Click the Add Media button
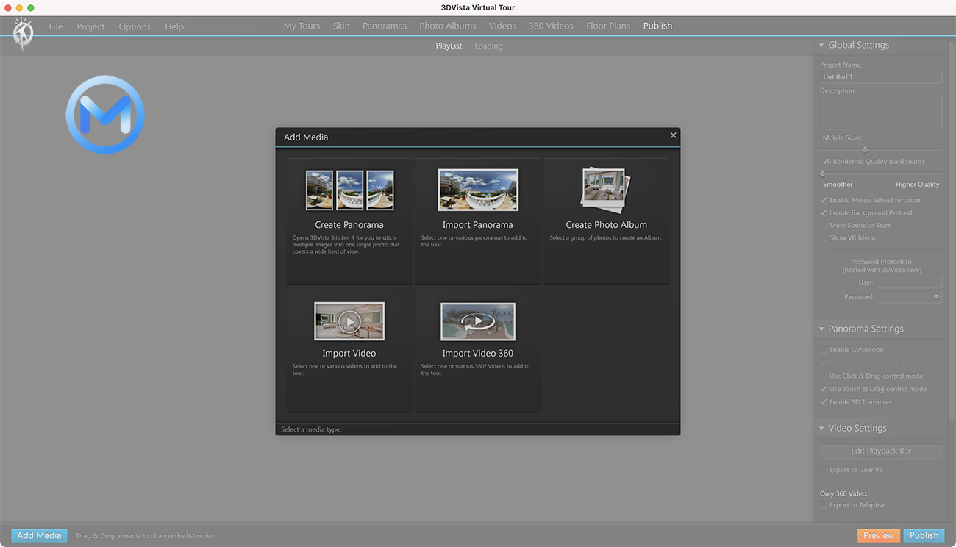956x547 pixels. pyautogui.click(x=39, y=535)
